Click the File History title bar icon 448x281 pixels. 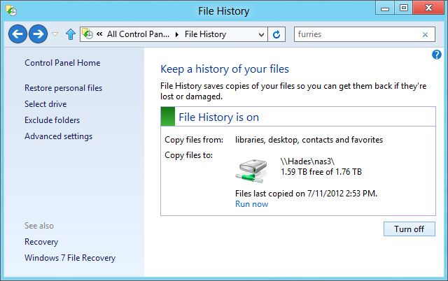tap(11, 11)
